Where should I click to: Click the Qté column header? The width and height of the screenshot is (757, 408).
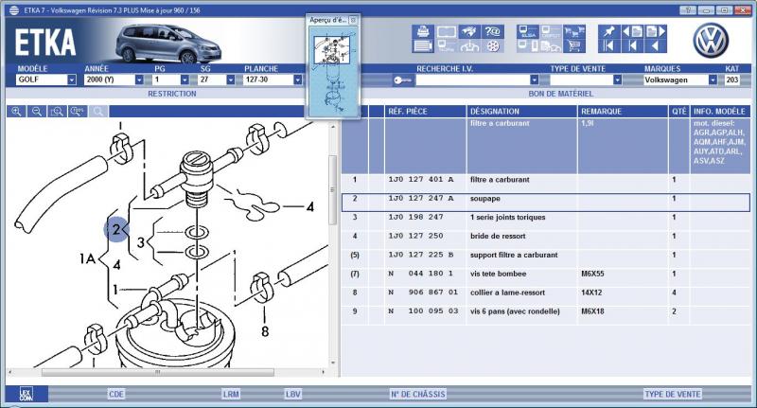[x=678, y=112]
